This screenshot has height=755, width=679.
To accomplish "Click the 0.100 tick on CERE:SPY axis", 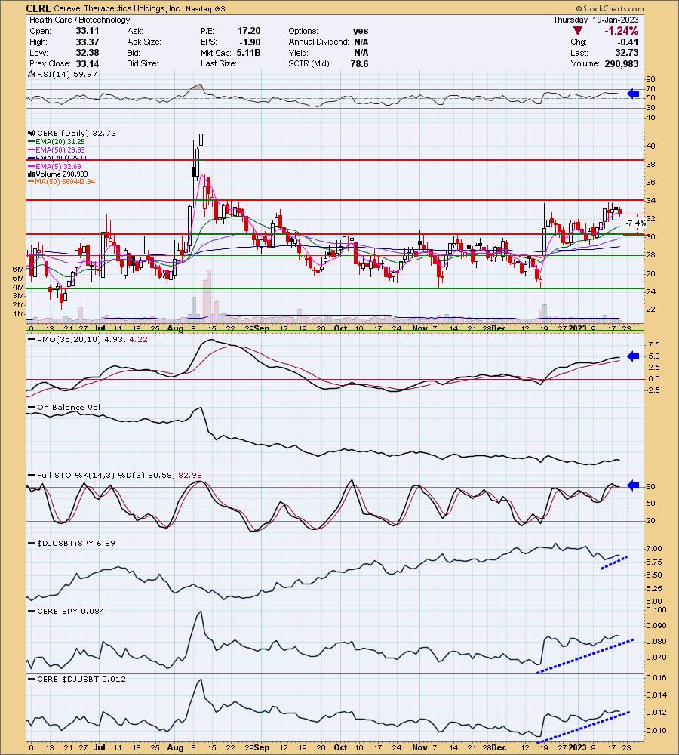I will [x=657, y=610].
